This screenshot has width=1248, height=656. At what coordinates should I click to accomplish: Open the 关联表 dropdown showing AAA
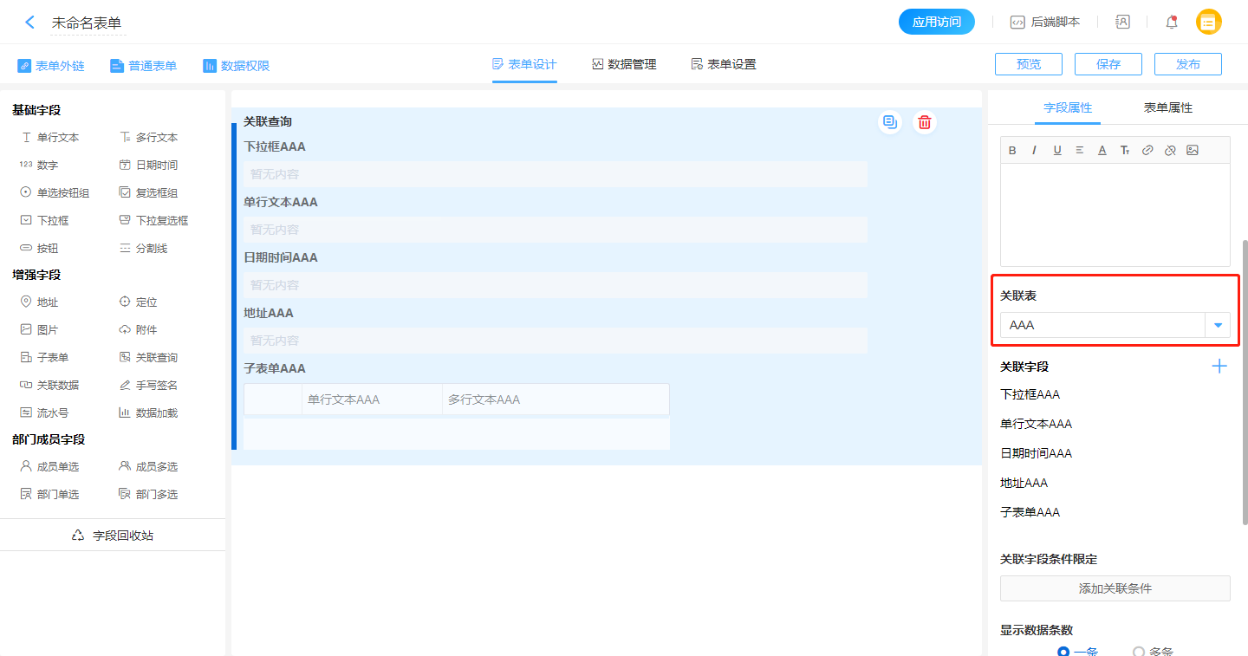click(x=1115, y=325)
